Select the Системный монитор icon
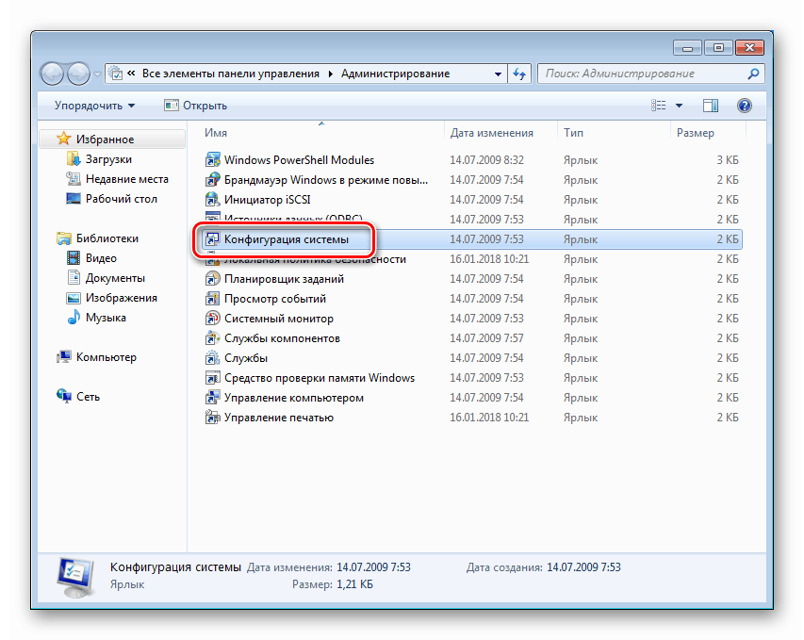The height and width of the screenshot is (640, 804). tap(212, 319)
